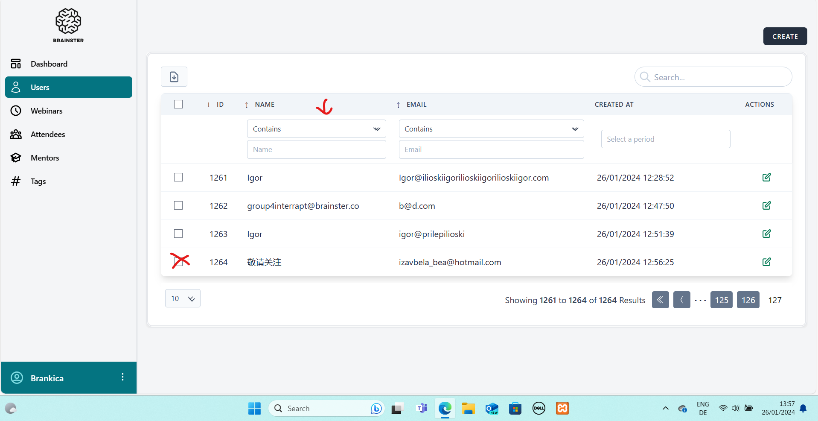This screenshot has height=421, width=818.
Task: Select checkbox for user 1263 Igor
Action: click(x=178, y=234)
